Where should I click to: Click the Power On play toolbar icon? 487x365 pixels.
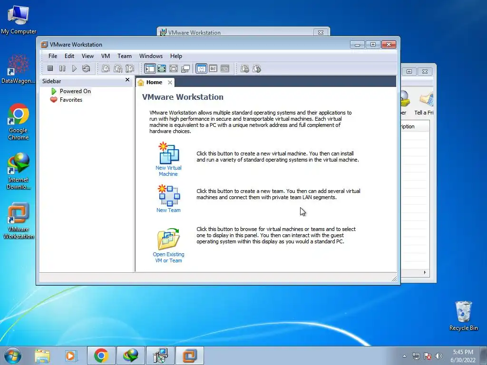click(74, 68)
